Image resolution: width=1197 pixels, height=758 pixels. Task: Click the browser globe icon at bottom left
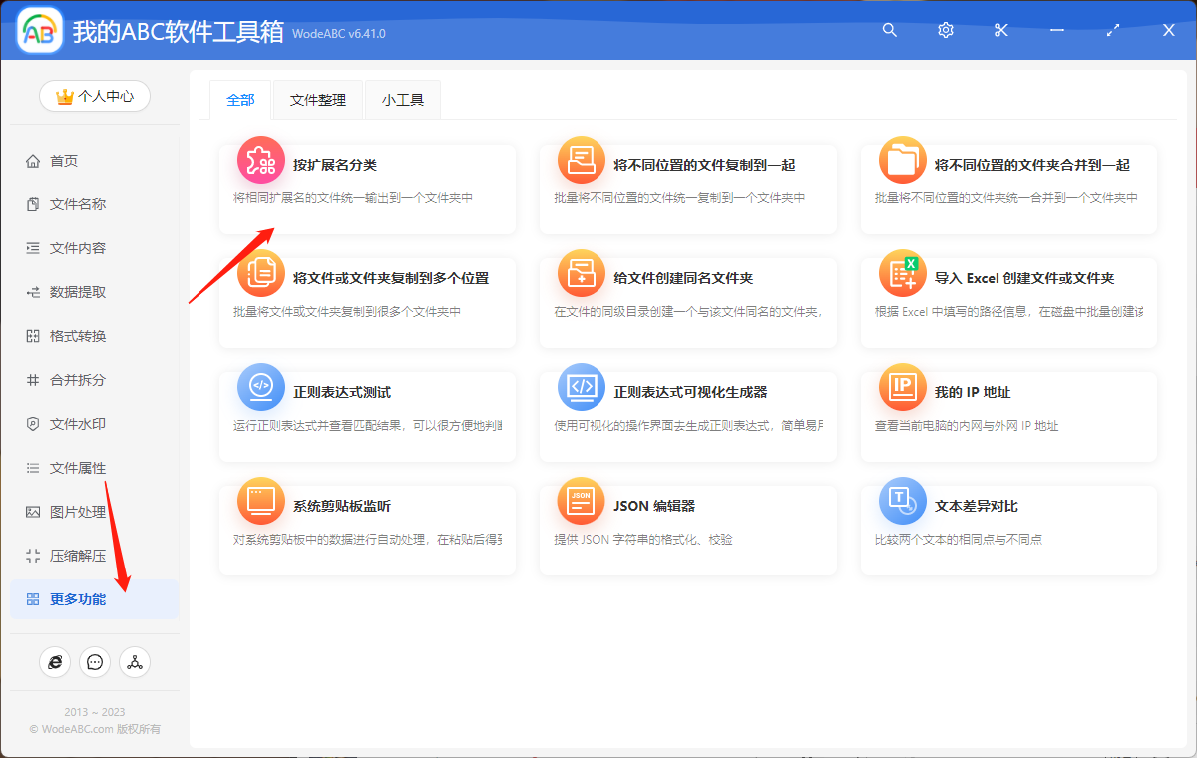click(55, 661)
